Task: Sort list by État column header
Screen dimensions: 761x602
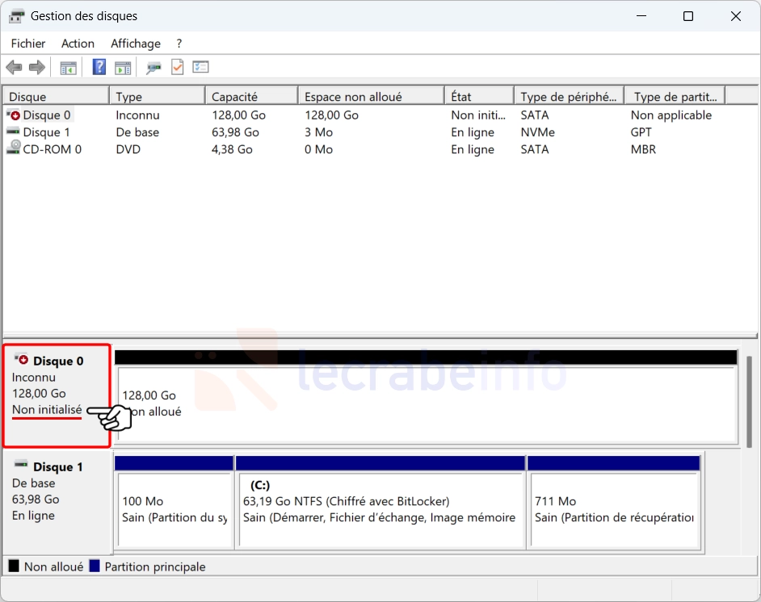Action: point(478,97)
